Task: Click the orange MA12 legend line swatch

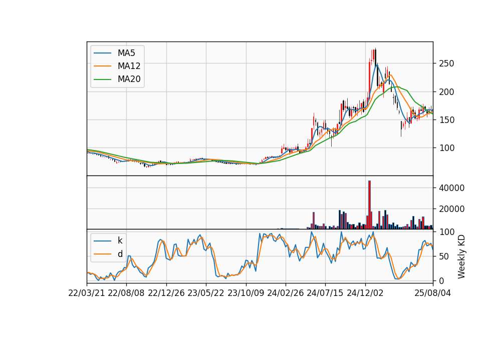Action: (102, 66)
